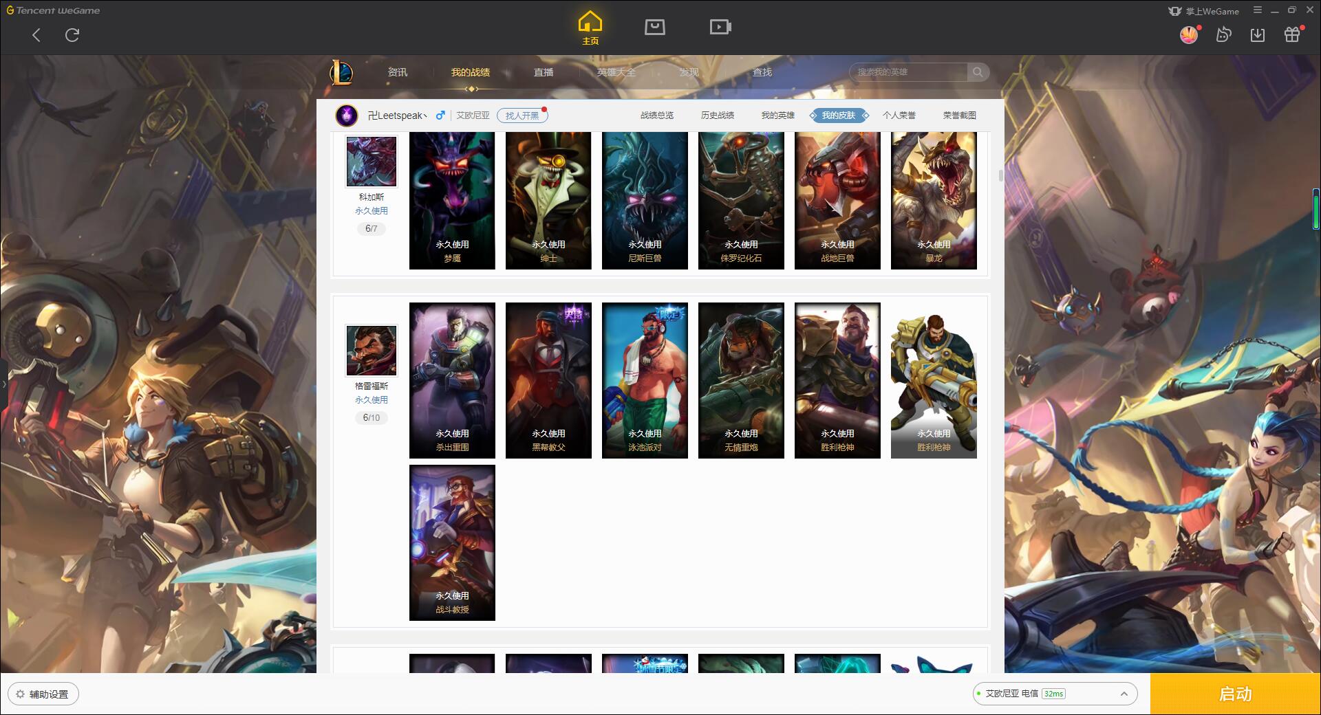Click the 暴龙 skin thumbnail
Screen dimensions: 1321x715
[934, 200]
